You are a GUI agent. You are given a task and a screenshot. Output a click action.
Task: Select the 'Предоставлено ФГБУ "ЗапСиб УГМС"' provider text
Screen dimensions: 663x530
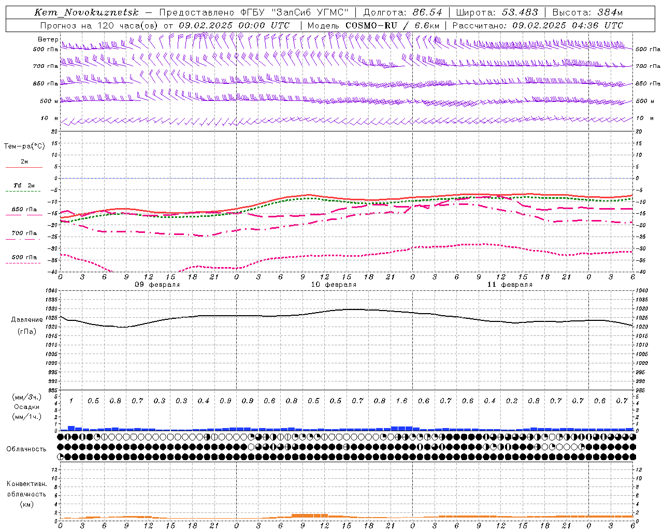tap(254, 12)
